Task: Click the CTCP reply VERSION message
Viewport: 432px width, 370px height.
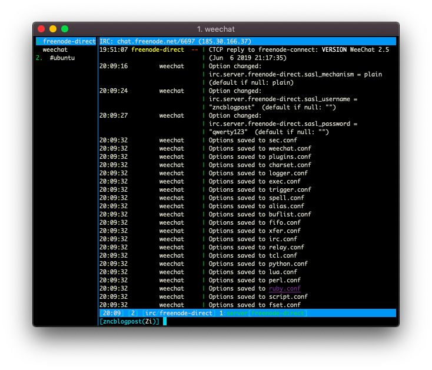Action: pos(298,49)
